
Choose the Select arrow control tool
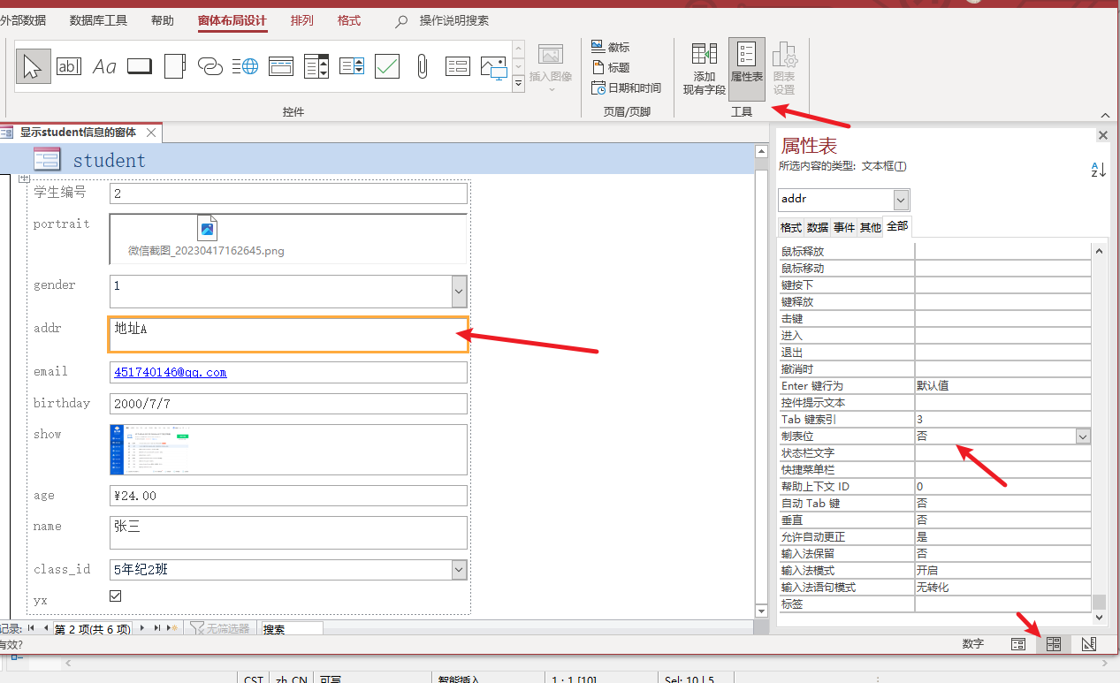click(33, 65)
